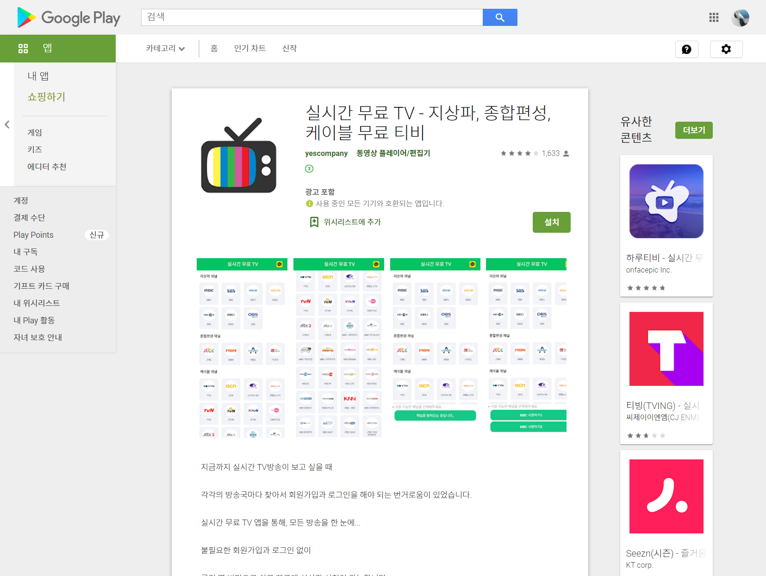Open 계정 link in sidebar

click(x=21, y=200)
